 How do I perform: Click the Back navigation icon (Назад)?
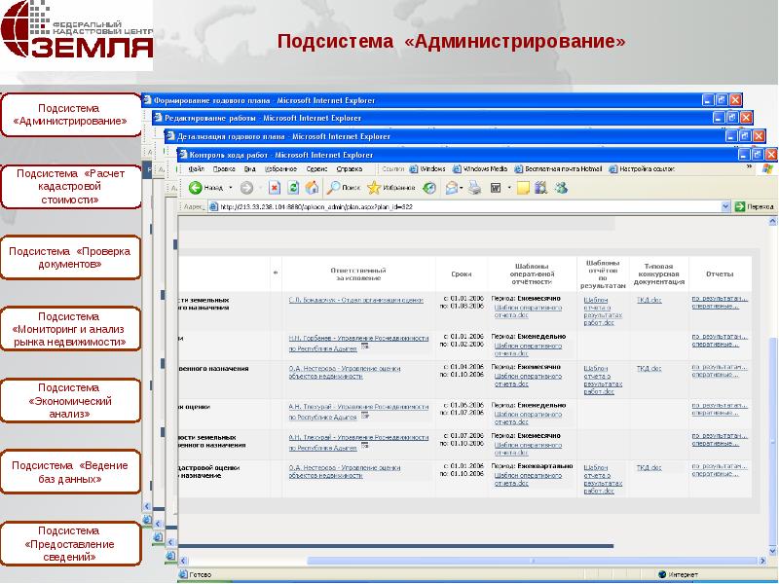pos(195,186)
